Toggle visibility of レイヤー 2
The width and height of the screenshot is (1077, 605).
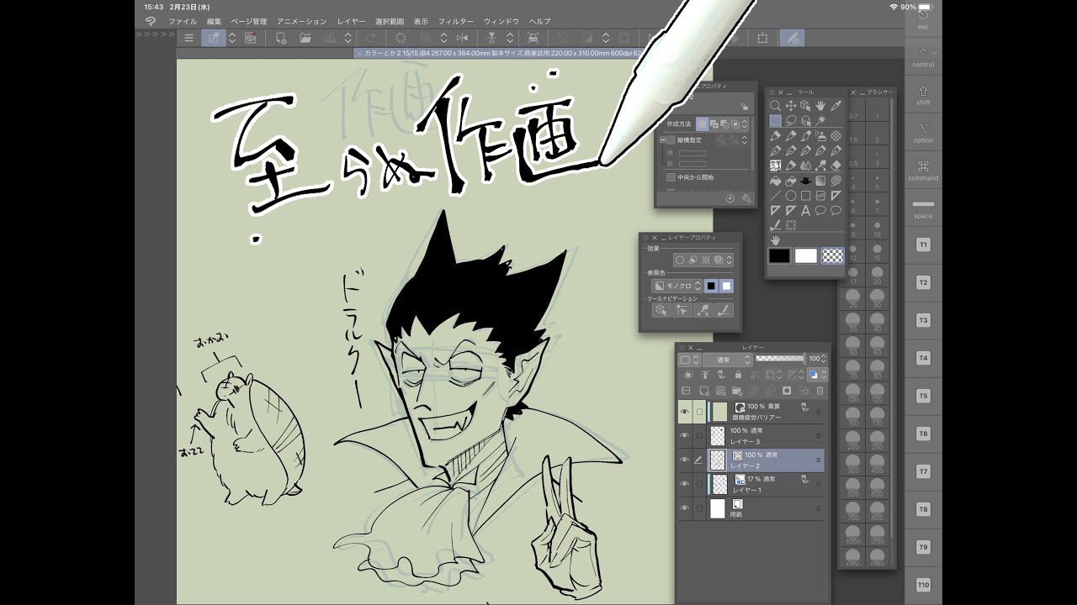684,460
